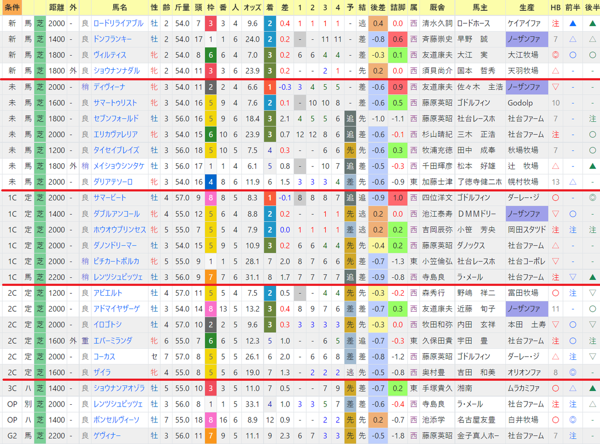This screenshot has width=600, height=444.
Task: Click the blue triangle in ショウナンアオゾラ's 前半 column
Action: click(x=573, y=388)
